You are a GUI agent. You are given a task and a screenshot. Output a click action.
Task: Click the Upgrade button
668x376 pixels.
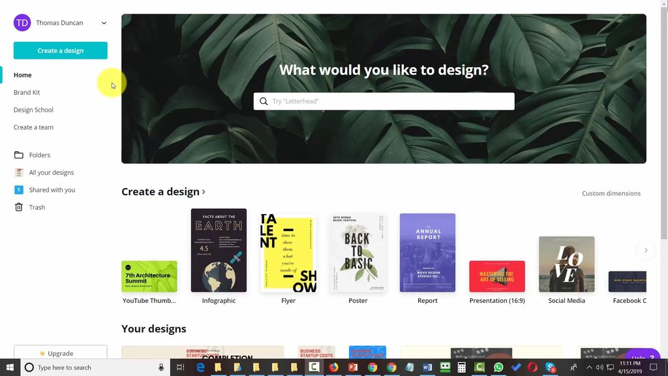coord(61,353)
